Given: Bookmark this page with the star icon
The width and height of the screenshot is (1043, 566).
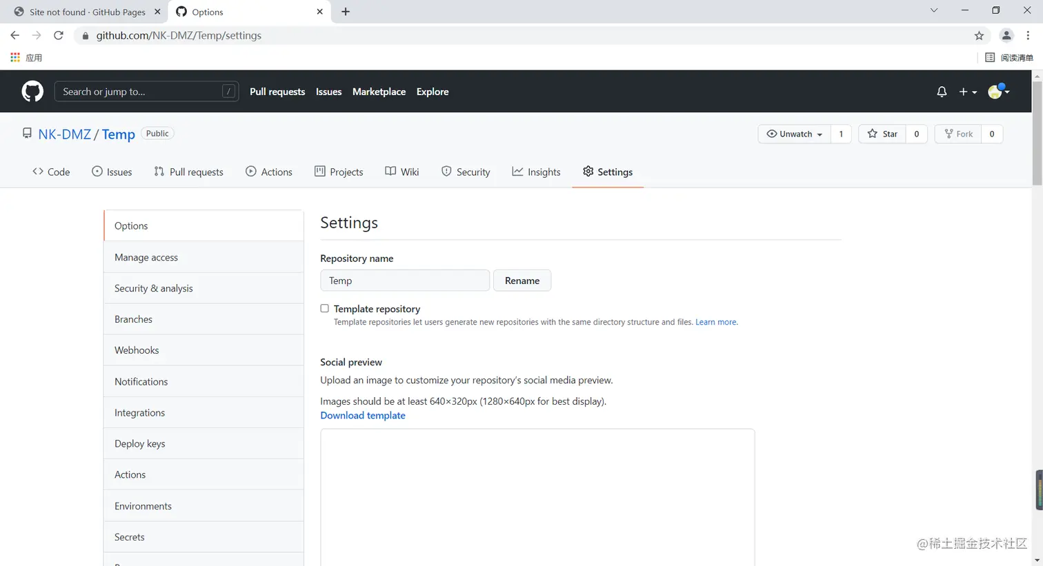Looking at the screenshot, I should click(x=979, y=36).
